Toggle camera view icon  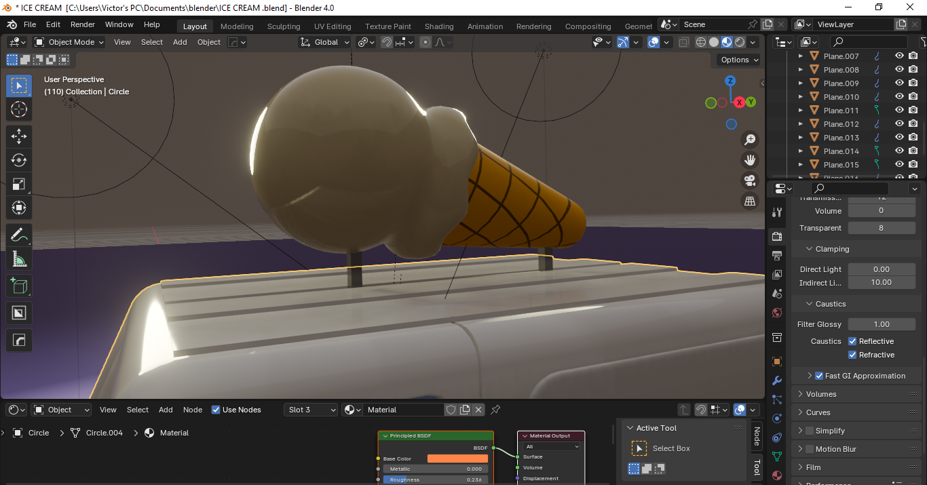pyautogui.click(x=750, y=180)
